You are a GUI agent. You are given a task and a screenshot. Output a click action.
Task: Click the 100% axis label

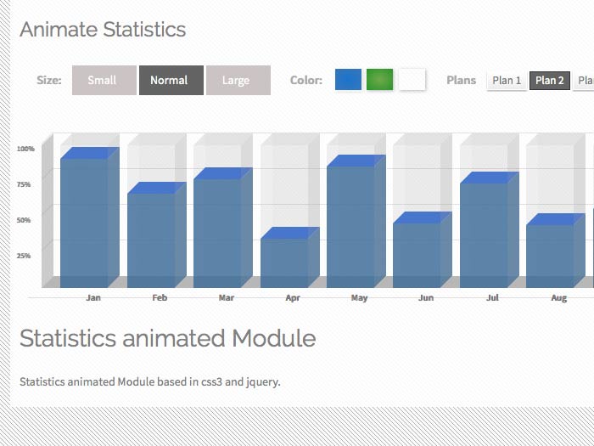click(26, 149)
